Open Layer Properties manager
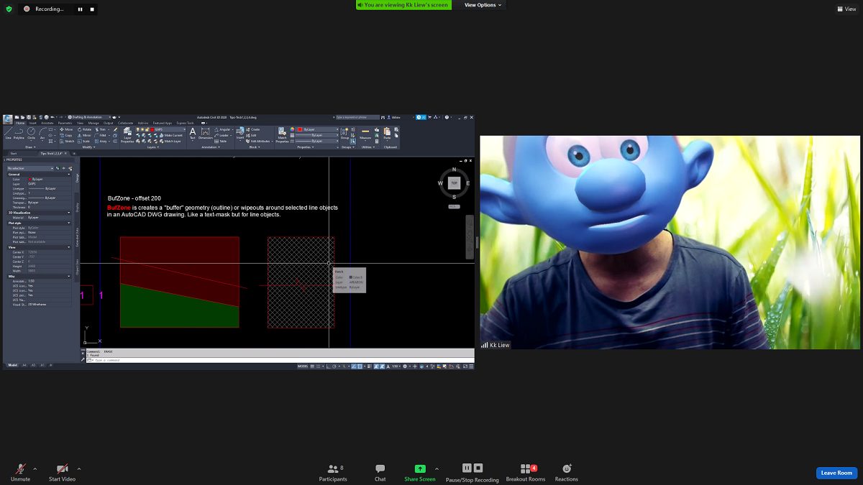863x485 pixels. [x=127, y=135]
